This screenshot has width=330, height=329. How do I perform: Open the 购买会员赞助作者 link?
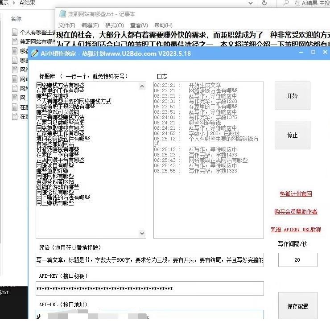(x=296, y=212)
